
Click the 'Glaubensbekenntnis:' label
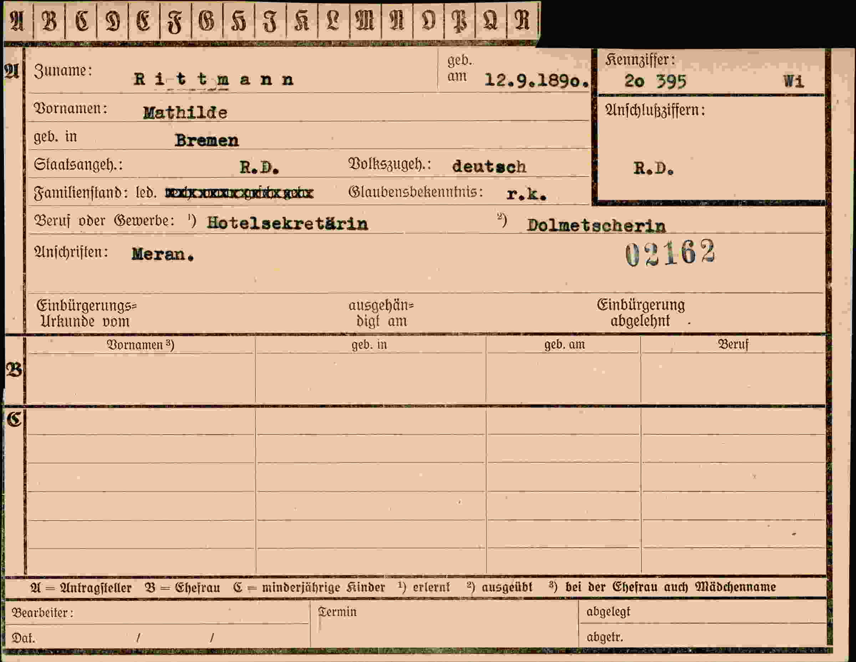416,192
